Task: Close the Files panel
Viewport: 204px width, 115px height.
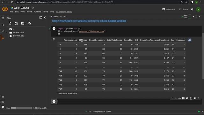Action: click(45, 18)
